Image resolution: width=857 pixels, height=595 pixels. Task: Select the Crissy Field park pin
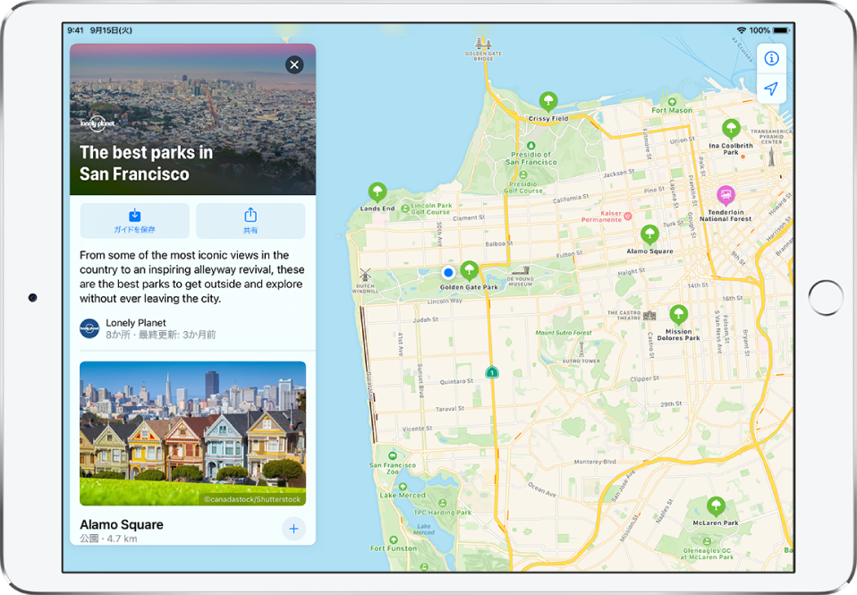(x=548, y=101)
